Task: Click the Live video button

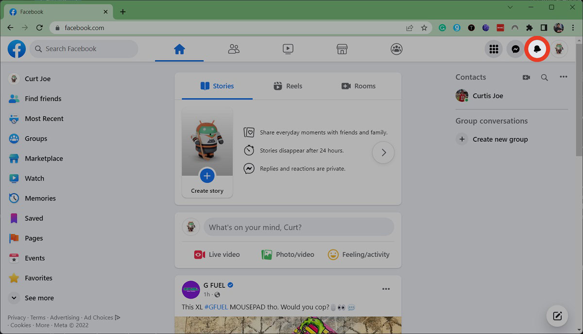Action: pyautogui.click(x=217, y=254)
